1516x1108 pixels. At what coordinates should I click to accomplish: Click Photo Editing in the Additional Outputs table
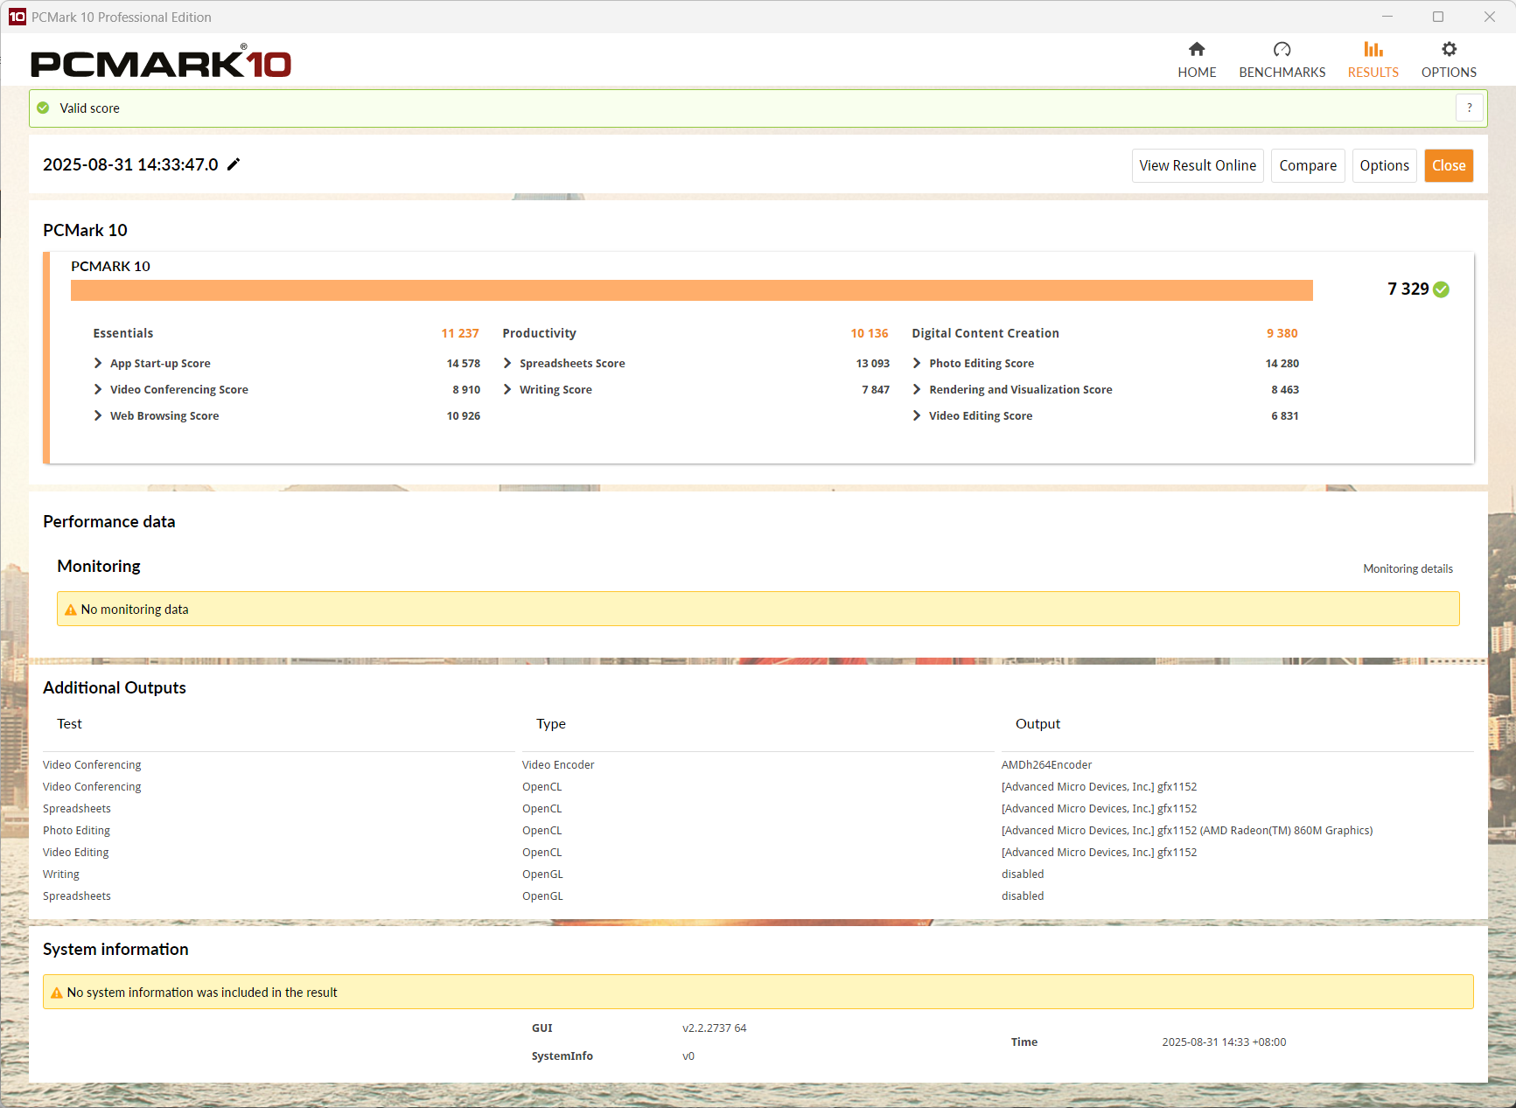[x=77, y=831]
